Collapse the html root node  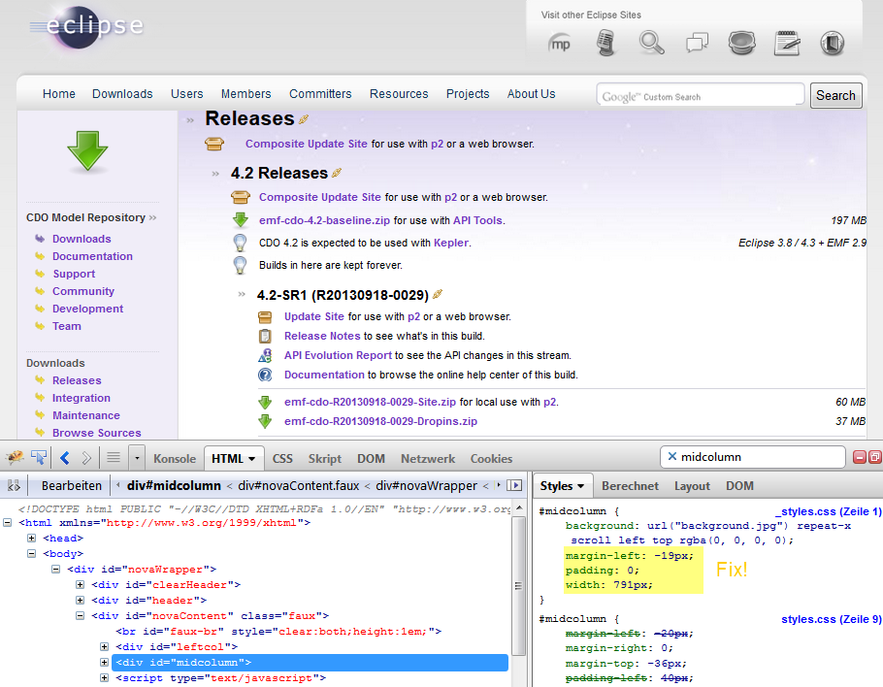click(x=8, y=523)
